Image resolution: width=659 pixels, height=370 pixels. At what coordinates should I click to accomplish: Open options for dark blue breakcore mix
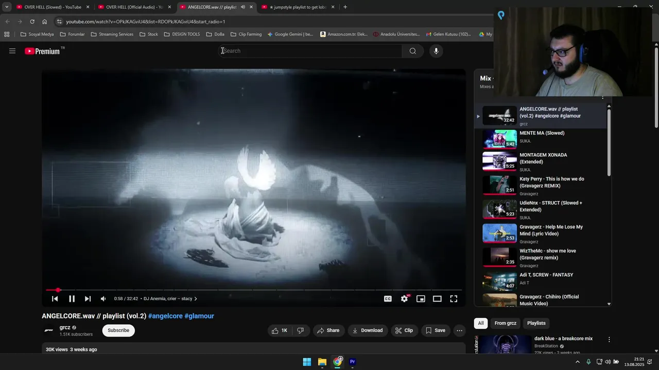609,340
